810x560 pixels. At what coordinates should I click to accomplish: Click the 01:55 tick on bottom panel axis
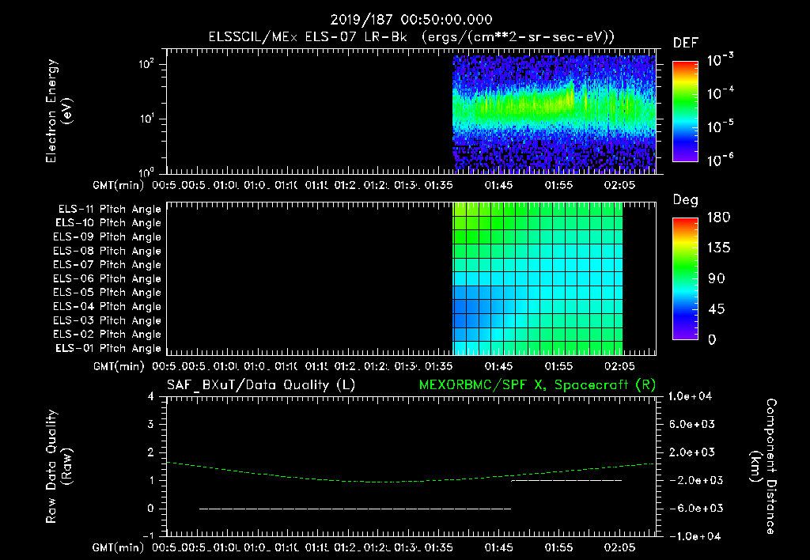pos(559,547)
